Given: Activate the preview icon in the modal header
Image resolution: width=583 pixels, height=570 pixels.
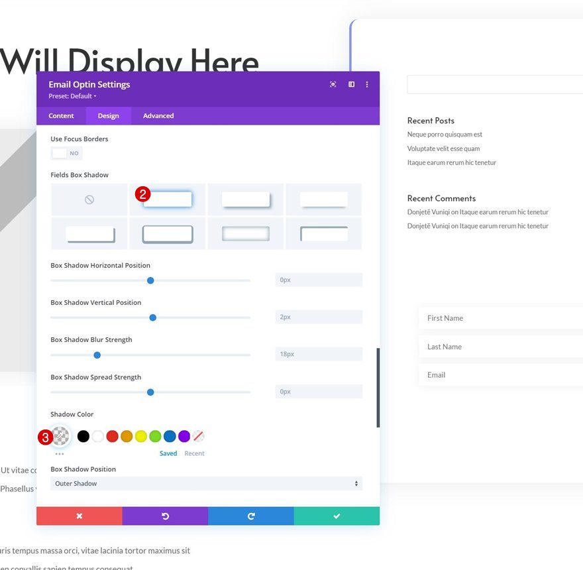Looking at the screenshot, I should coord(333,84).
